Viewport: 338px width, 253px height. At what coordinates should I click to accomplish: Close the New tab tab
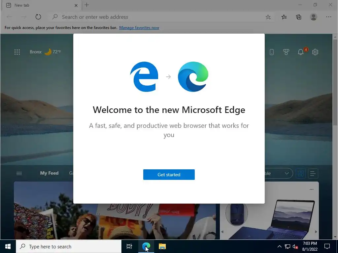[x=76, y=5]
